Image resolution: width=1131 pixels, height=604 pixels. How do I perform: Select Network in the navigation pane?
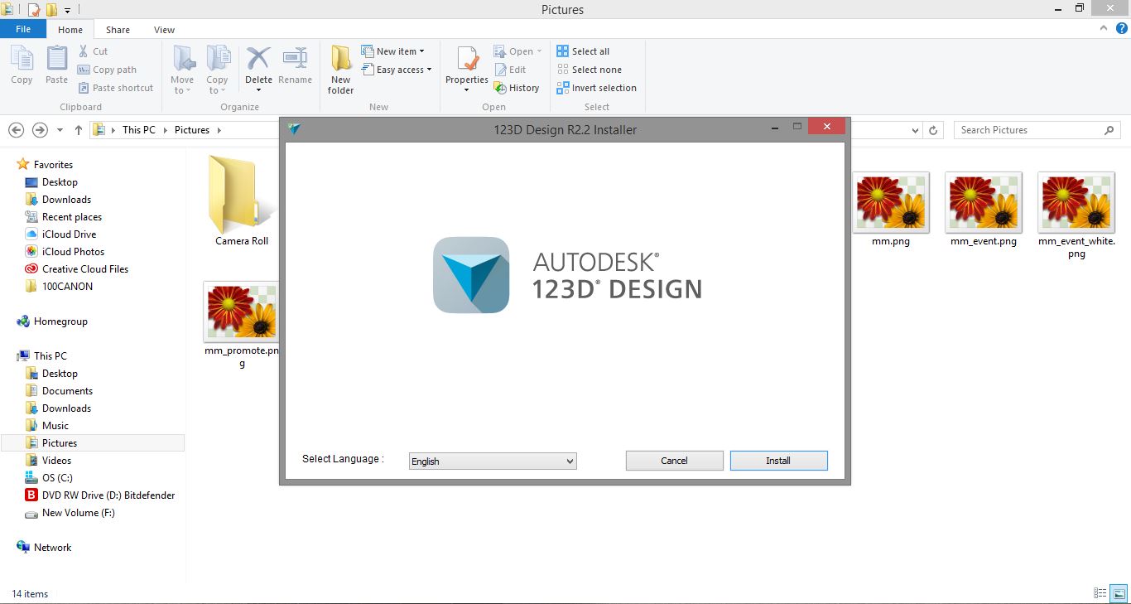(x=52, y=548)
